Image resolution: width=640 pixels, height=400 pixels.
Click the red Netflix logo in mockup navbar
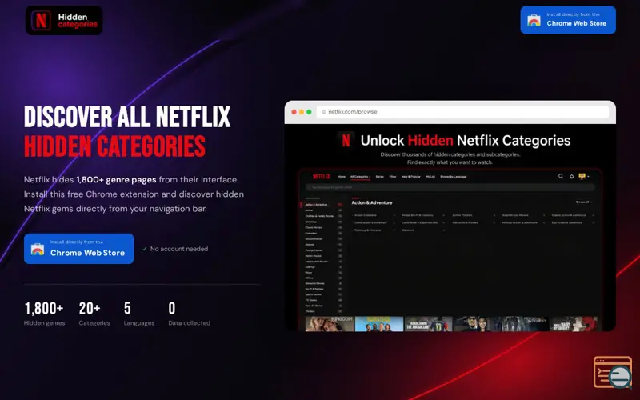click(x=322, y=176)
